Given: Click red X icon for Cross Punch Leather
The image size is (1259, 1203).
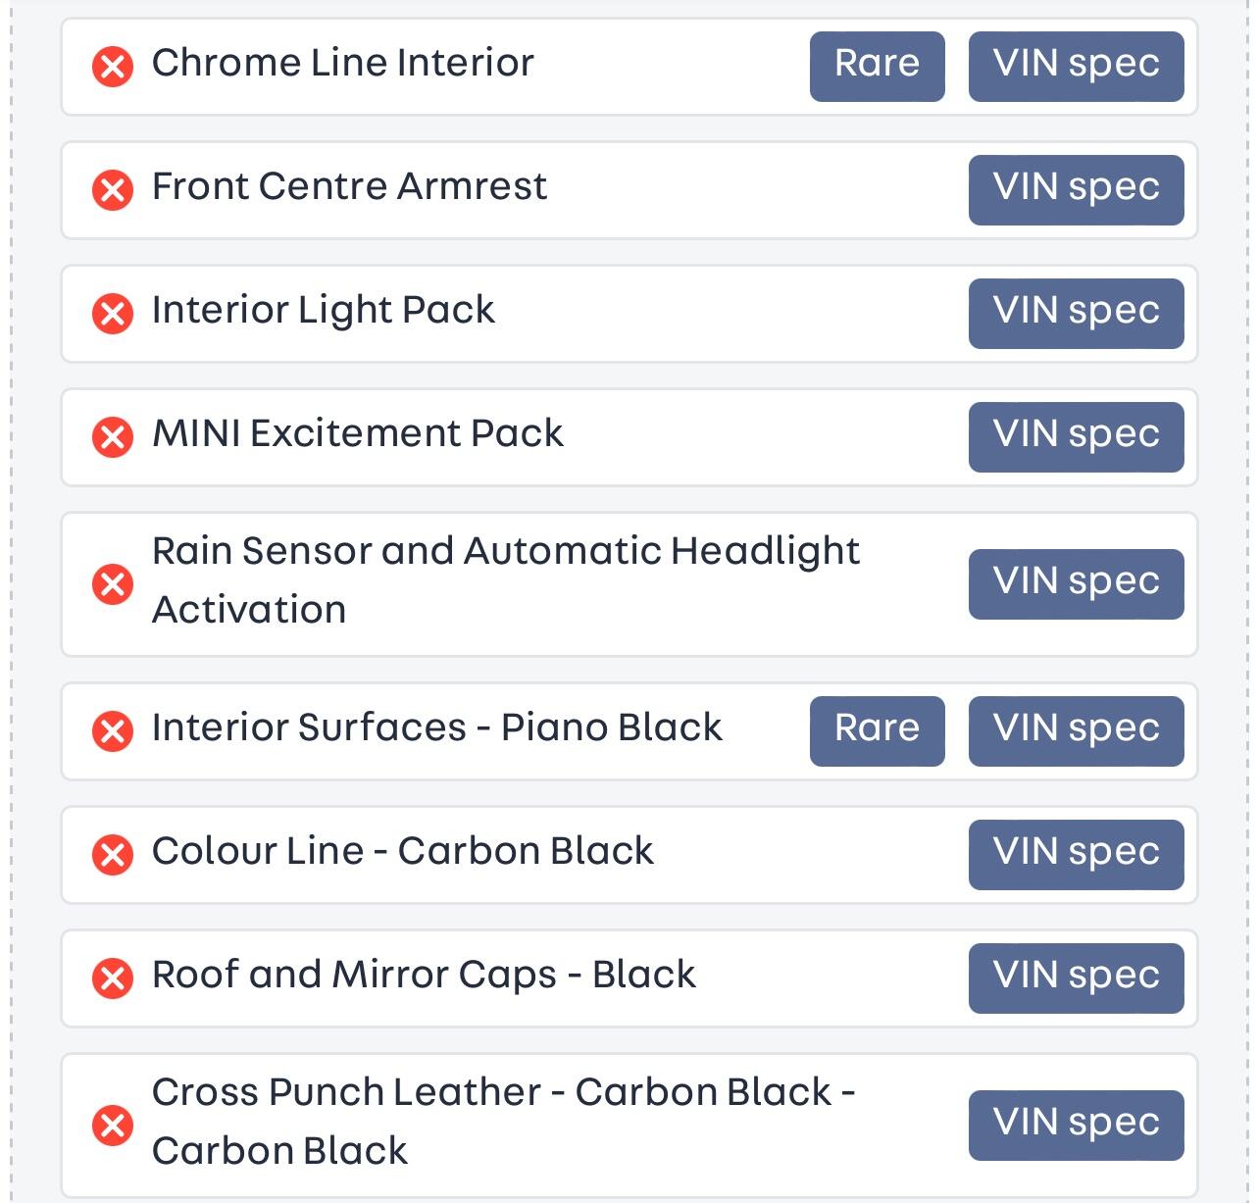Looking at the screenshot, I should click(x=113, y=1125).
